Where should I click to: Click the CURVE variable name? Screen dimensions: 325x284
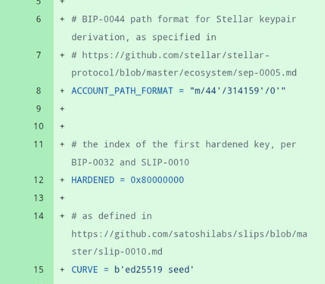84,269
